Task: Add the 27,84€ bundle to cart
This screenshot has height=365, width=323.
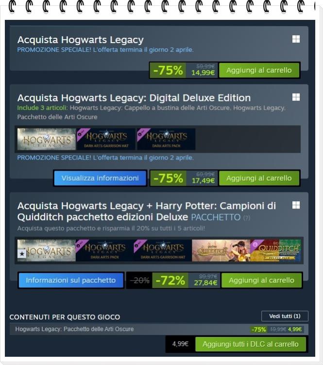Action: pyautogui.click(x=261, y=280)
